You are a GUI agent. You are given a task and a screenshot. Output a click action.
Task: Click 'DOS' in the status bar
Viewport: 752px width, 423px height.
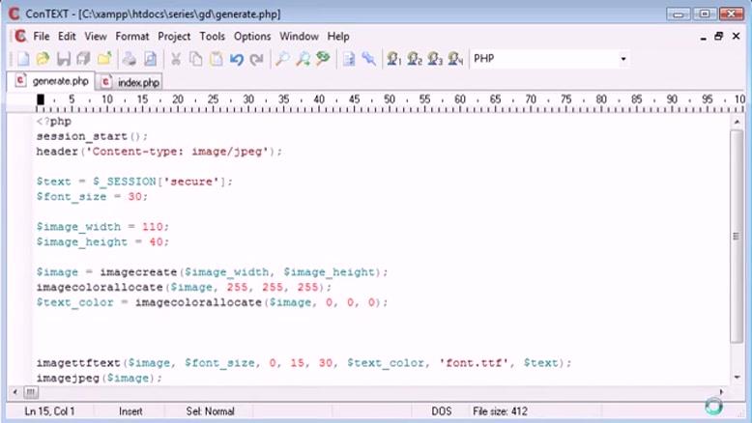pyautogui.click(x=441, y=411)
